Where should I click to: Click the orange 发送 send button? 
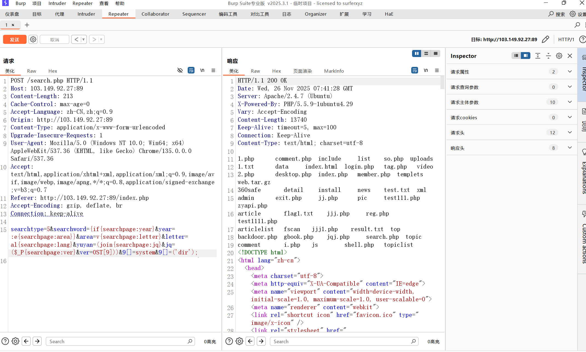click(x=15, y=39)
